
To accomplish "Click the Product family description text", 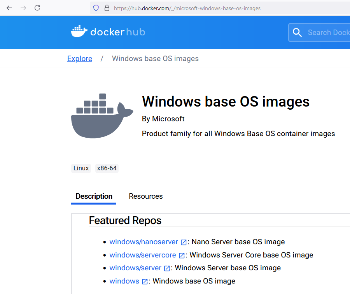I will [x=238, y=133].
